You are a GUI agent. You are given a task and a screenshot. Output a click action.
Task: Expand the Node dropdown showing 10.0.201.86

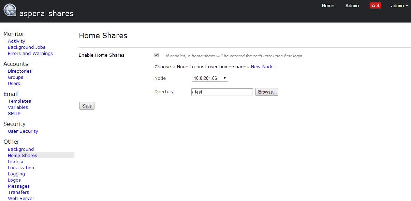(x=210, y=78)
